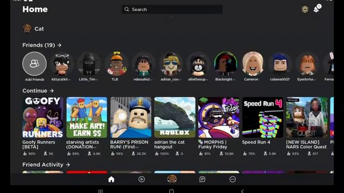Click Speed Run 4 76% like rating
This screenshot has height=193, width=344.
(x=249, y=154)
